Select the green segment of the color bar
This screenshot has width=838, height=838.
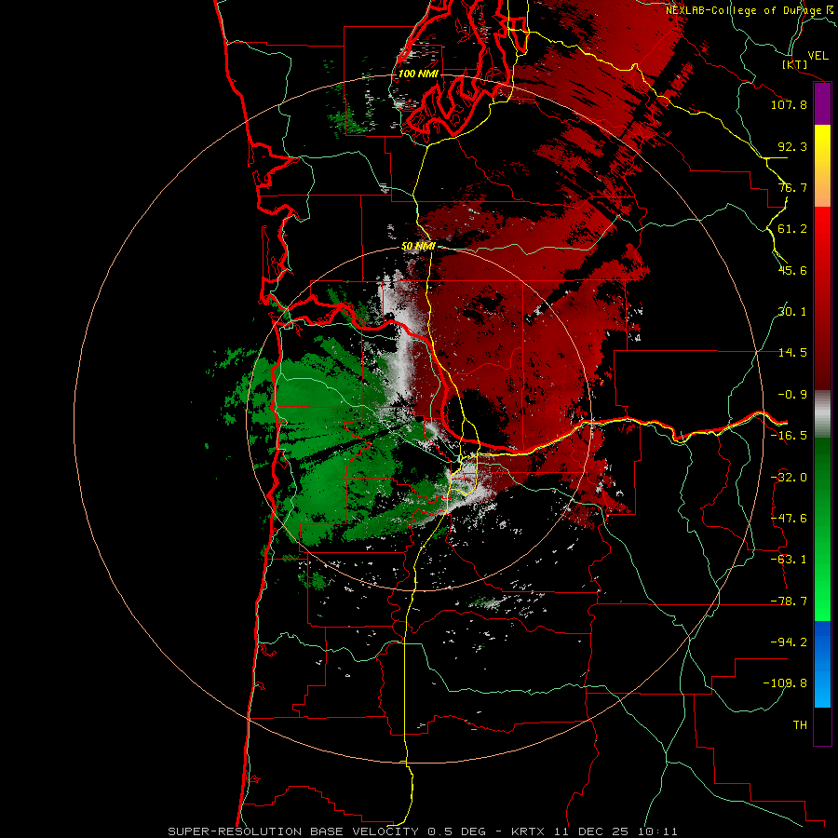point(822,529)
